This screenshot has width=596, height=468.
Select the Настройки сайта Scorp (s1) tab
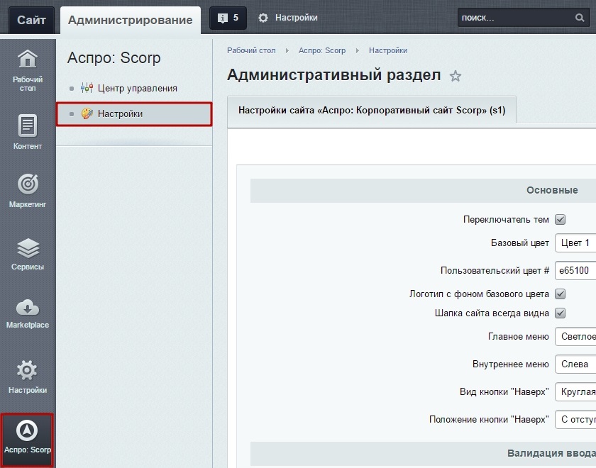[371, 111]
